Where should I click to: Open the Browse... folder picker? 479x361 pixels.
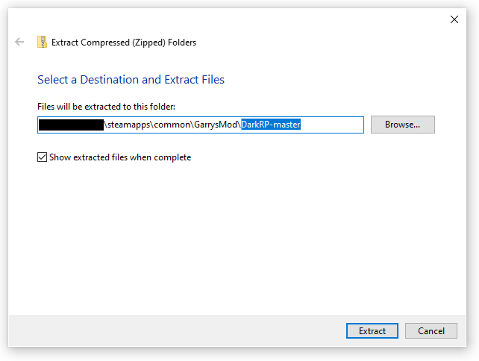[x=402, y=125]
